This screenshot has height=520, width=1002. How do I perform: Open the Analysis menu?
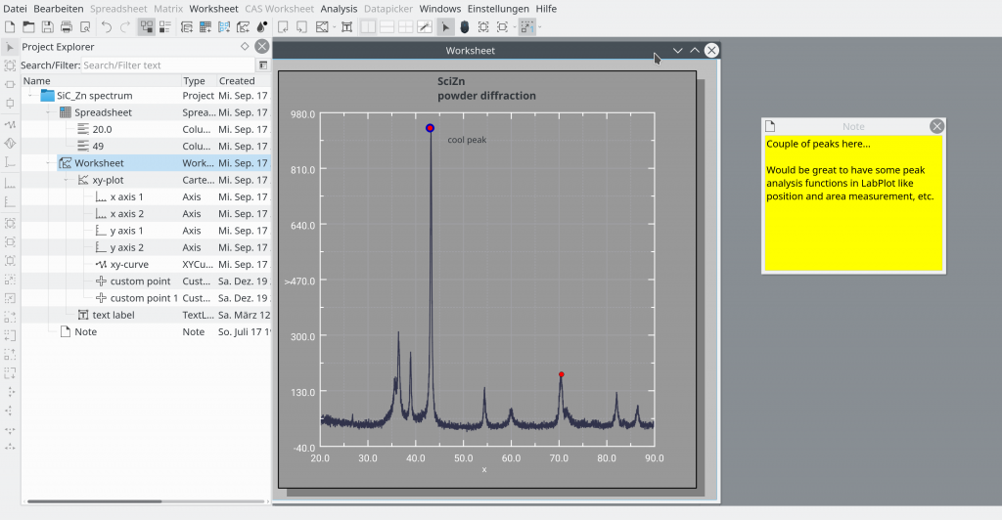point(339,9)
